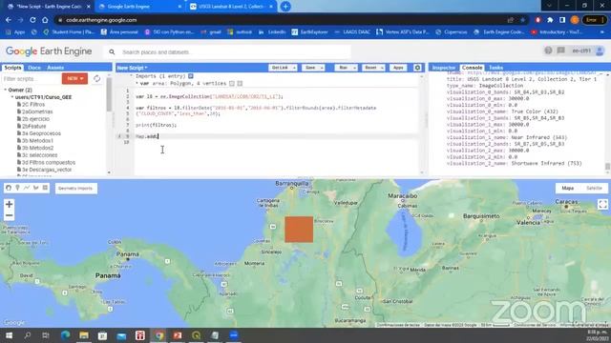
Task: Open the Reset dropdown arrow
Action: [x=382, y=68]
